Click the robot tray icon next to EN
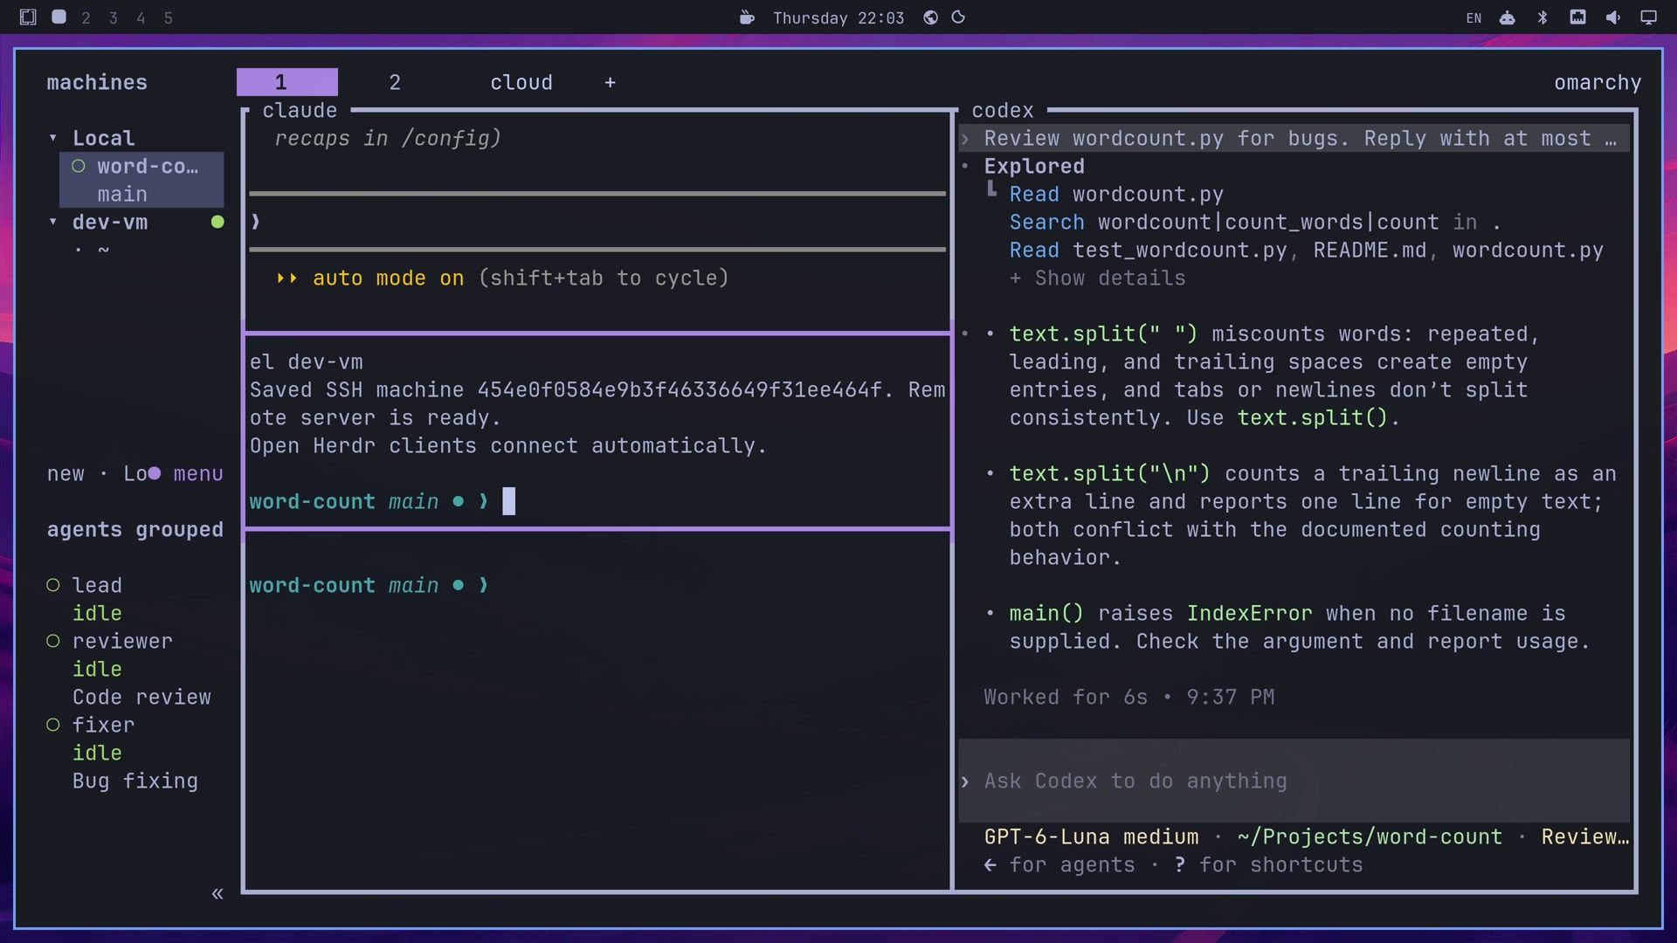 point(1508,17)
